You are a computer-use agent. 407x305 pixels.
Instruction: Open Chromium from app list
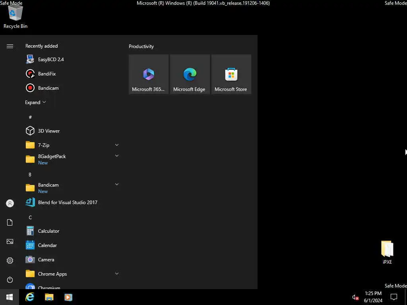[72, 286]
